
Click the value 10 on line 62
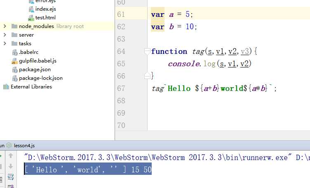click(190, 27)
